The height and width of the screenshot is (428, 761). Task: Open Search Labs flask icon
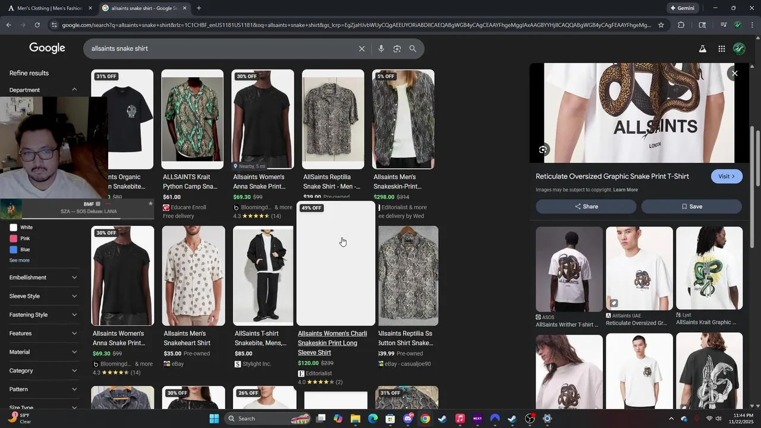click(x=702, y=49)
